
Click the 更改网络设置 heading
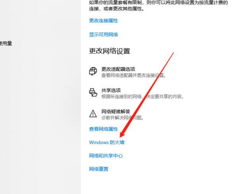(110, 51)
